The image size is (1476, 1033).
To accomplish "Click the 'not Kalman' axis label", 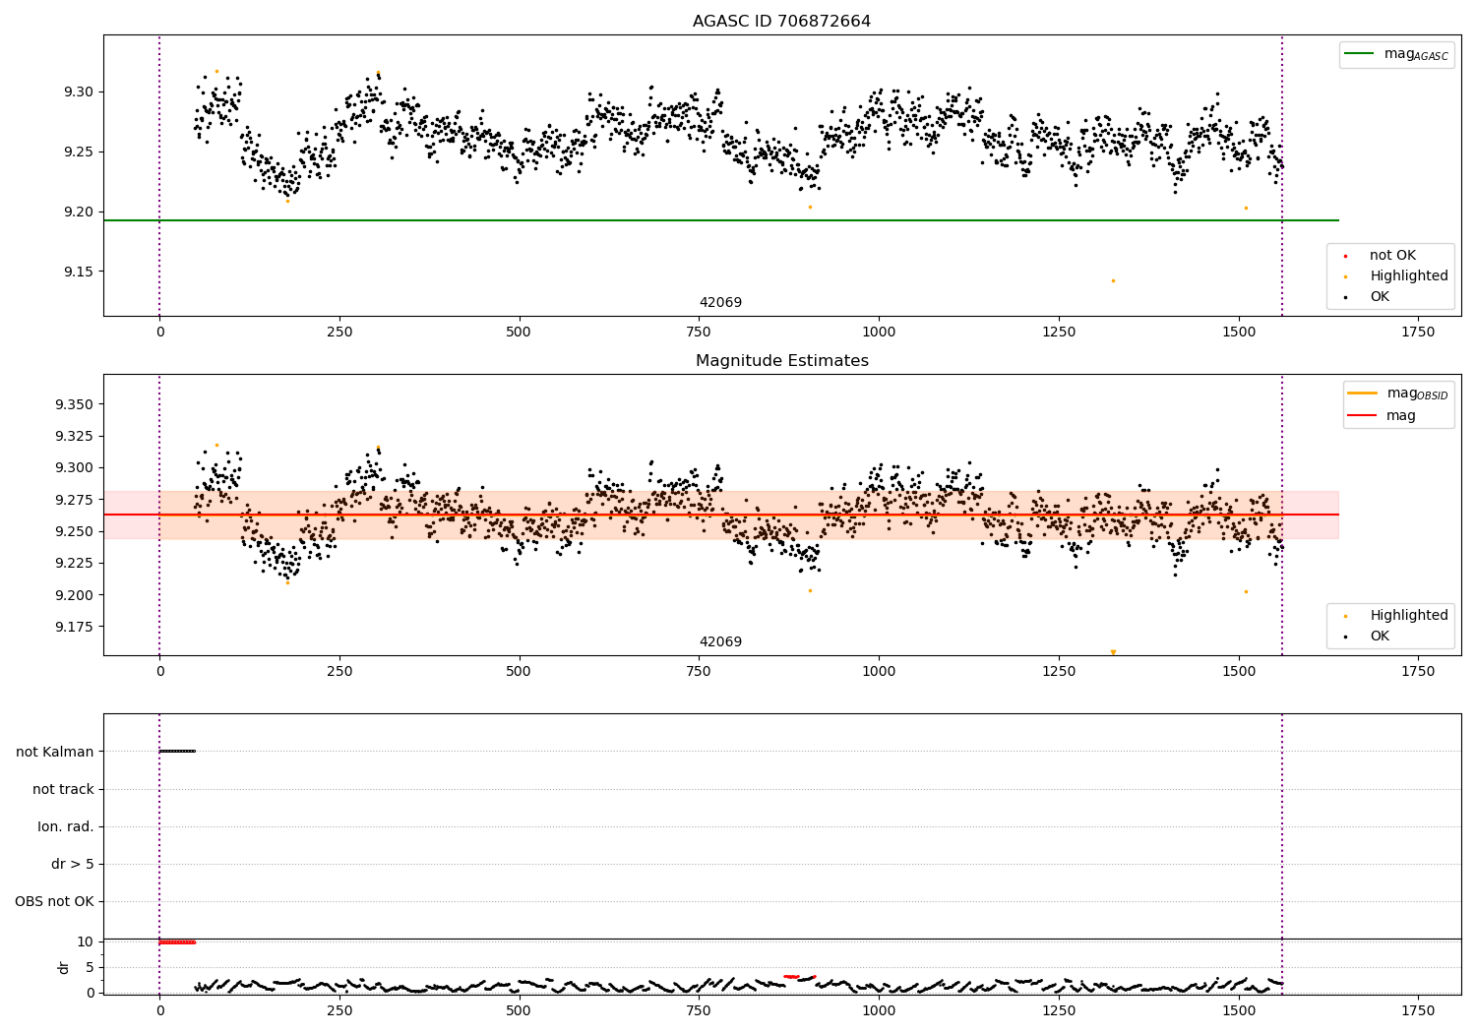I will 55,752.
